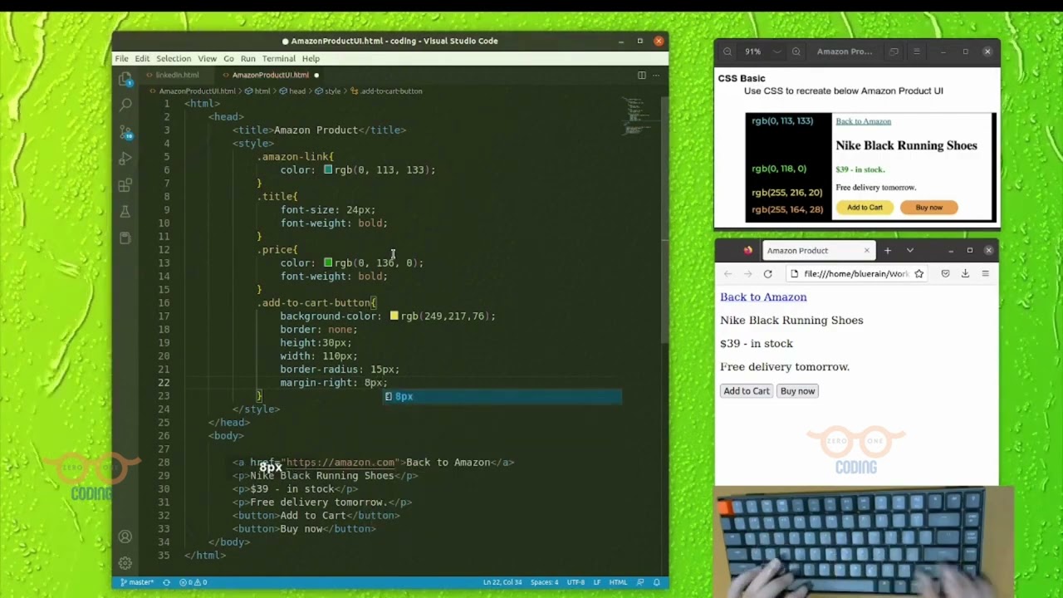Open document viewer hamburger menu
Viewport: 1063px width, 598px height.
coord(917,51)
